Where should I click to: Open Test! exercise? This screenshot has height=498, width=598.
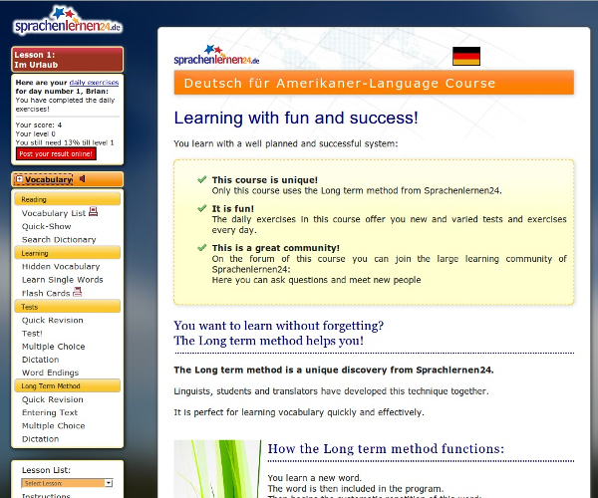pyautogui.click(x=32, y=334)
